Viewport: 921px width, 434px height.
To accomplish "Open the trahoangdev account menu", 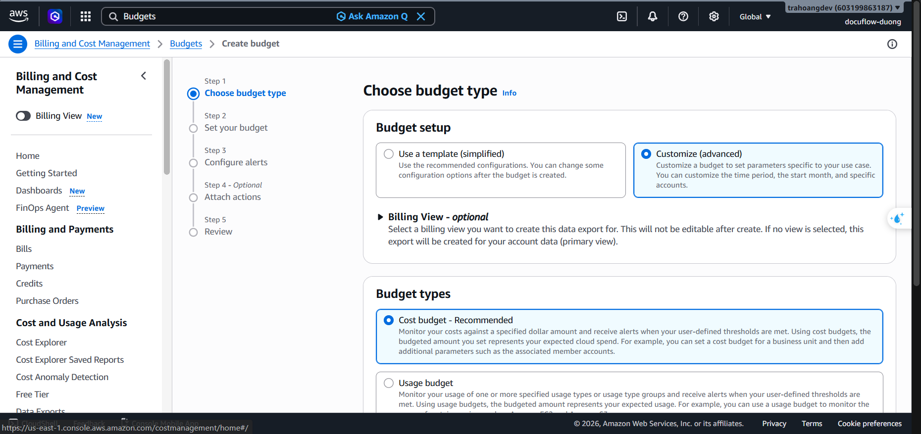I will [x=844, y=7].
